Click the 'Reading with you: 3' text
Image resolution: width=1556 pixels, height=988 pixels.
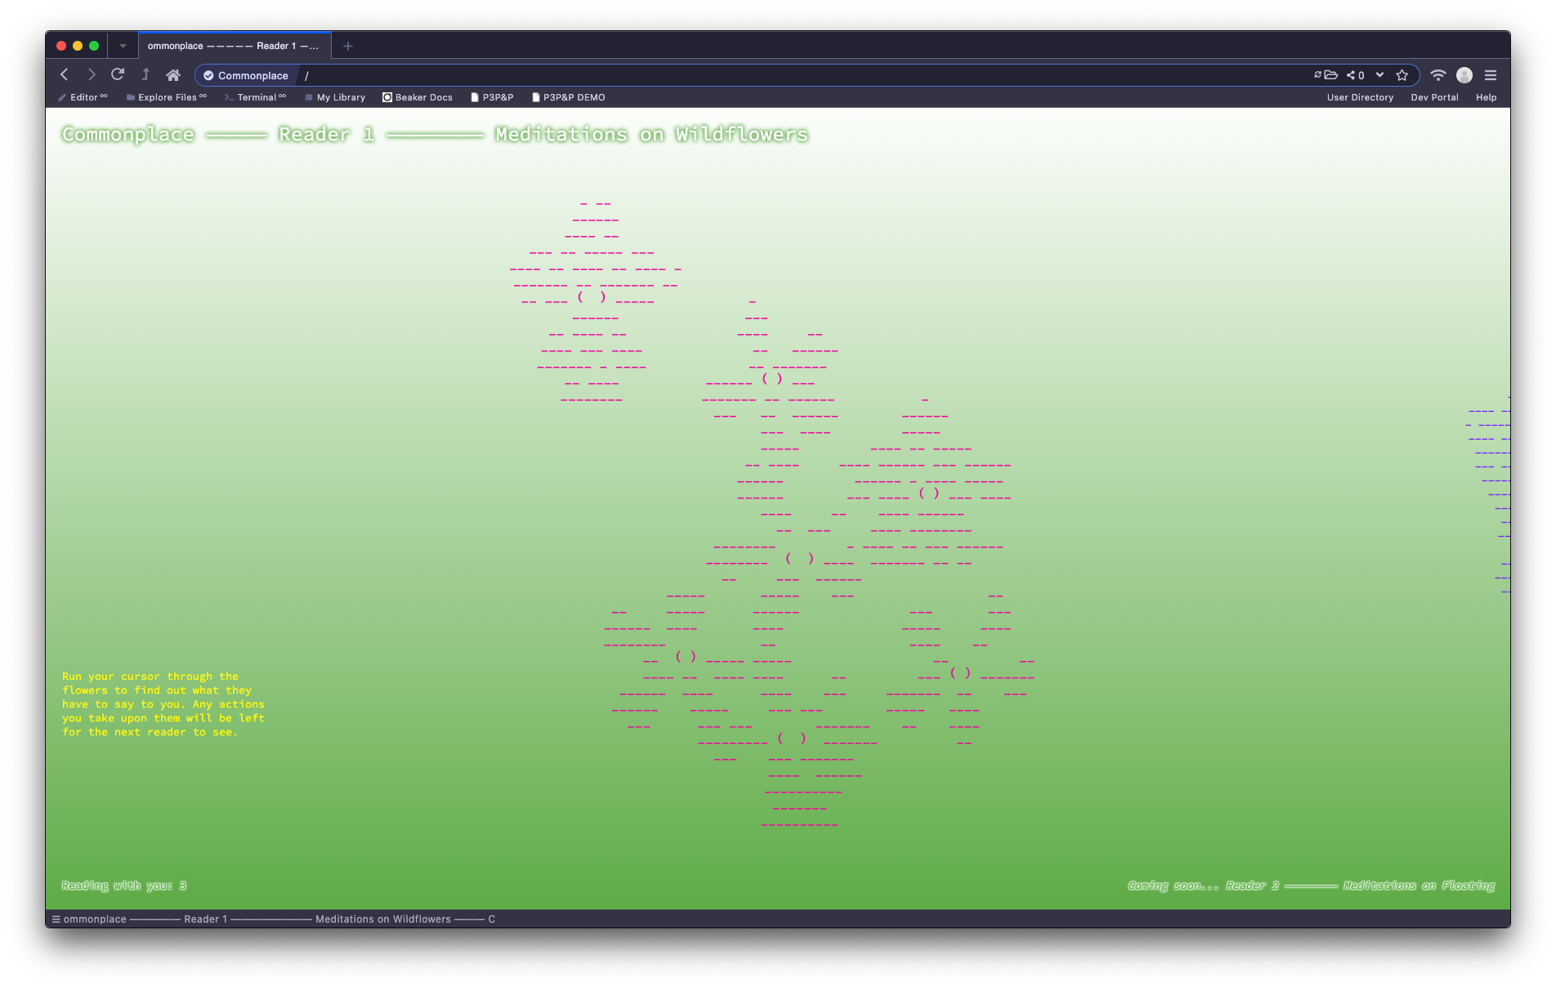point(124,886)
